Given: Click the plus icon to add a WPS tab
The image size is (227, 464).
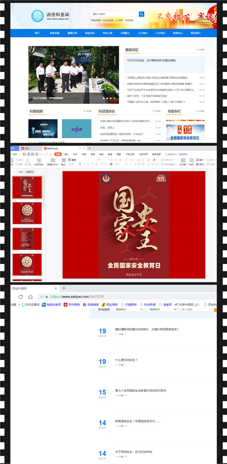Looking at the screenshot, I should point(89,148).
